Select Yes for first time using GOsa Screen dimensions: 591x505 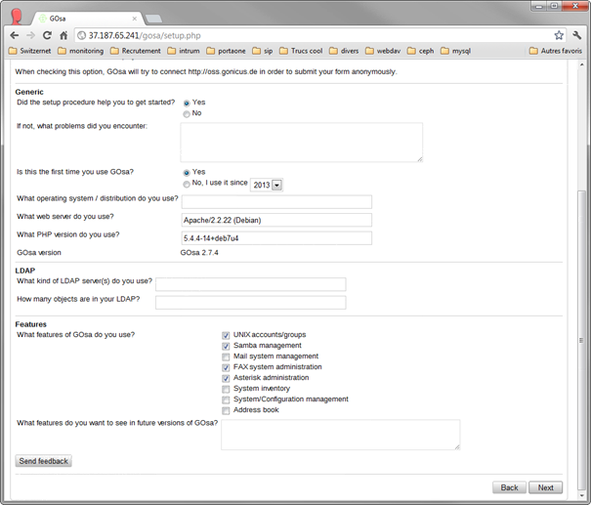point(187,173)
